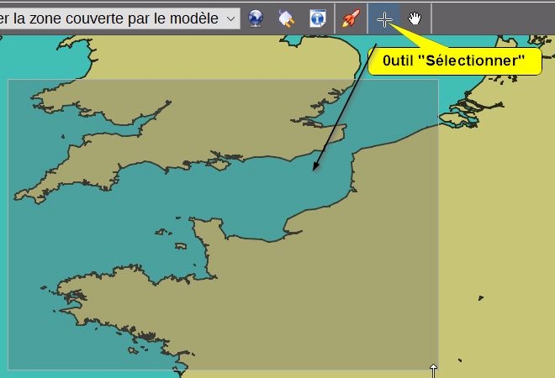
Task: Switch to the hand pan tool
Action: click(x=415, y=18)
